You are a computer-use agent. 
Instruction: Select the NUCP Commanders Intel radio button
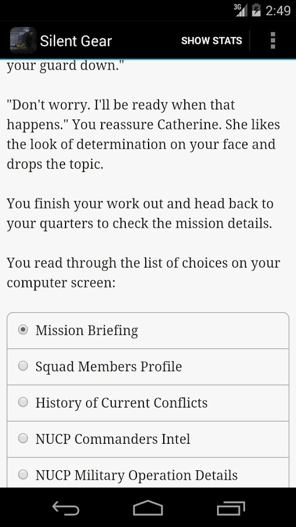pos(23,439)
